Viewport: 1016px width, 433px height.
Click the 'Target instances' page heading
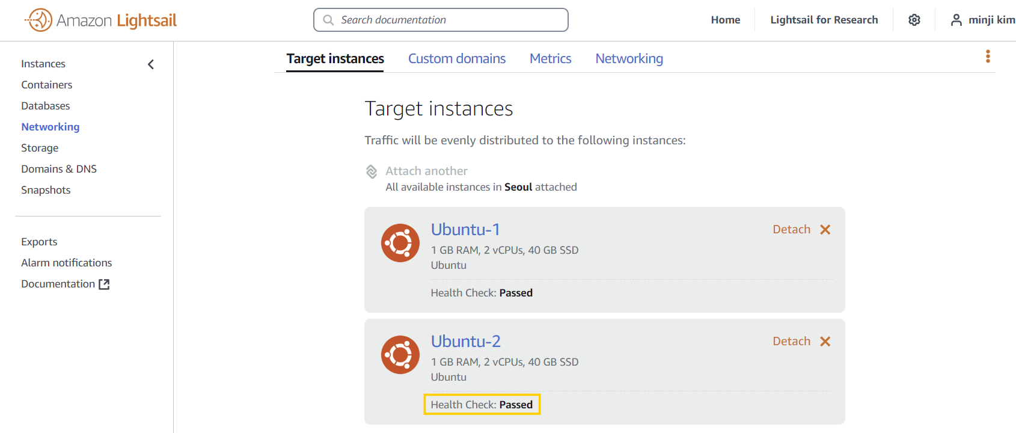[439, 109]
